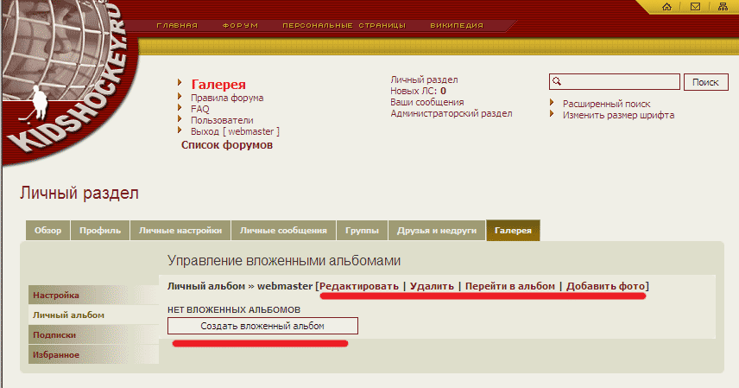739x388 pixels.
Task: Click Управление вложенными альбомами heading
Action: coord(284,261)
